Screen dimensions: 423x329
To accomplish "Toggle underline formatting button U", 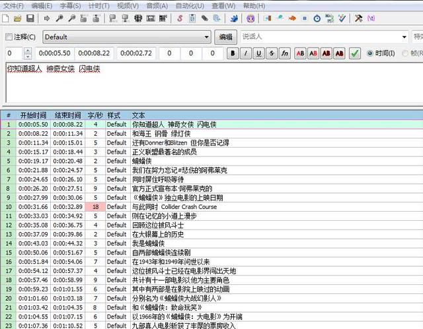I will point(258,53).
